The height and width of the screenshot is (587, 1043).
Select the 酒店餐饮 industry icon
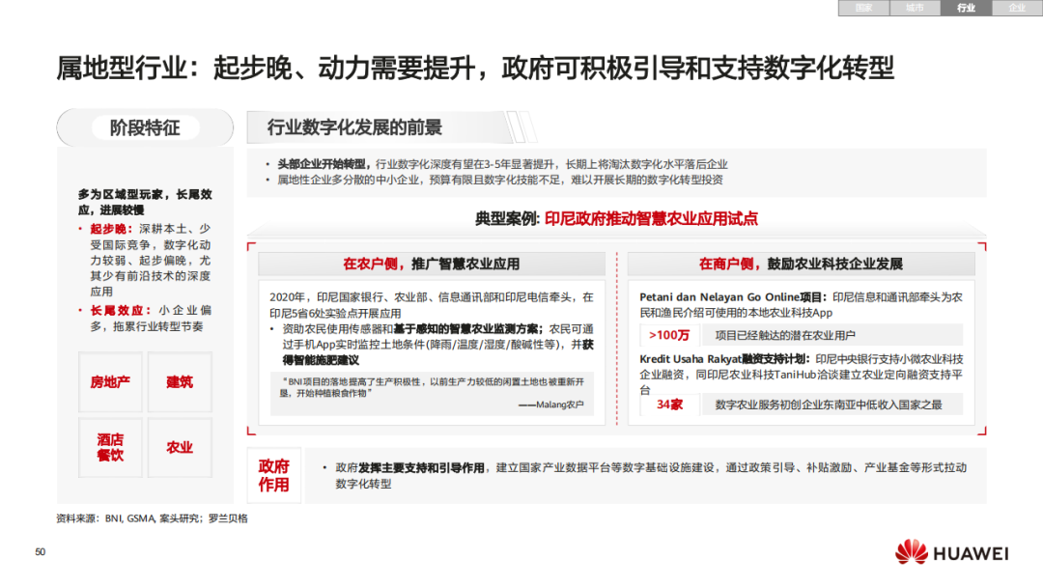click(x=110, y=447)
